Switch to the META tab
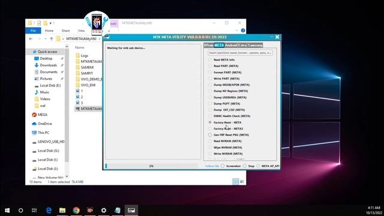This screenshot has height=216, width=384. click(x=219, y=46)
